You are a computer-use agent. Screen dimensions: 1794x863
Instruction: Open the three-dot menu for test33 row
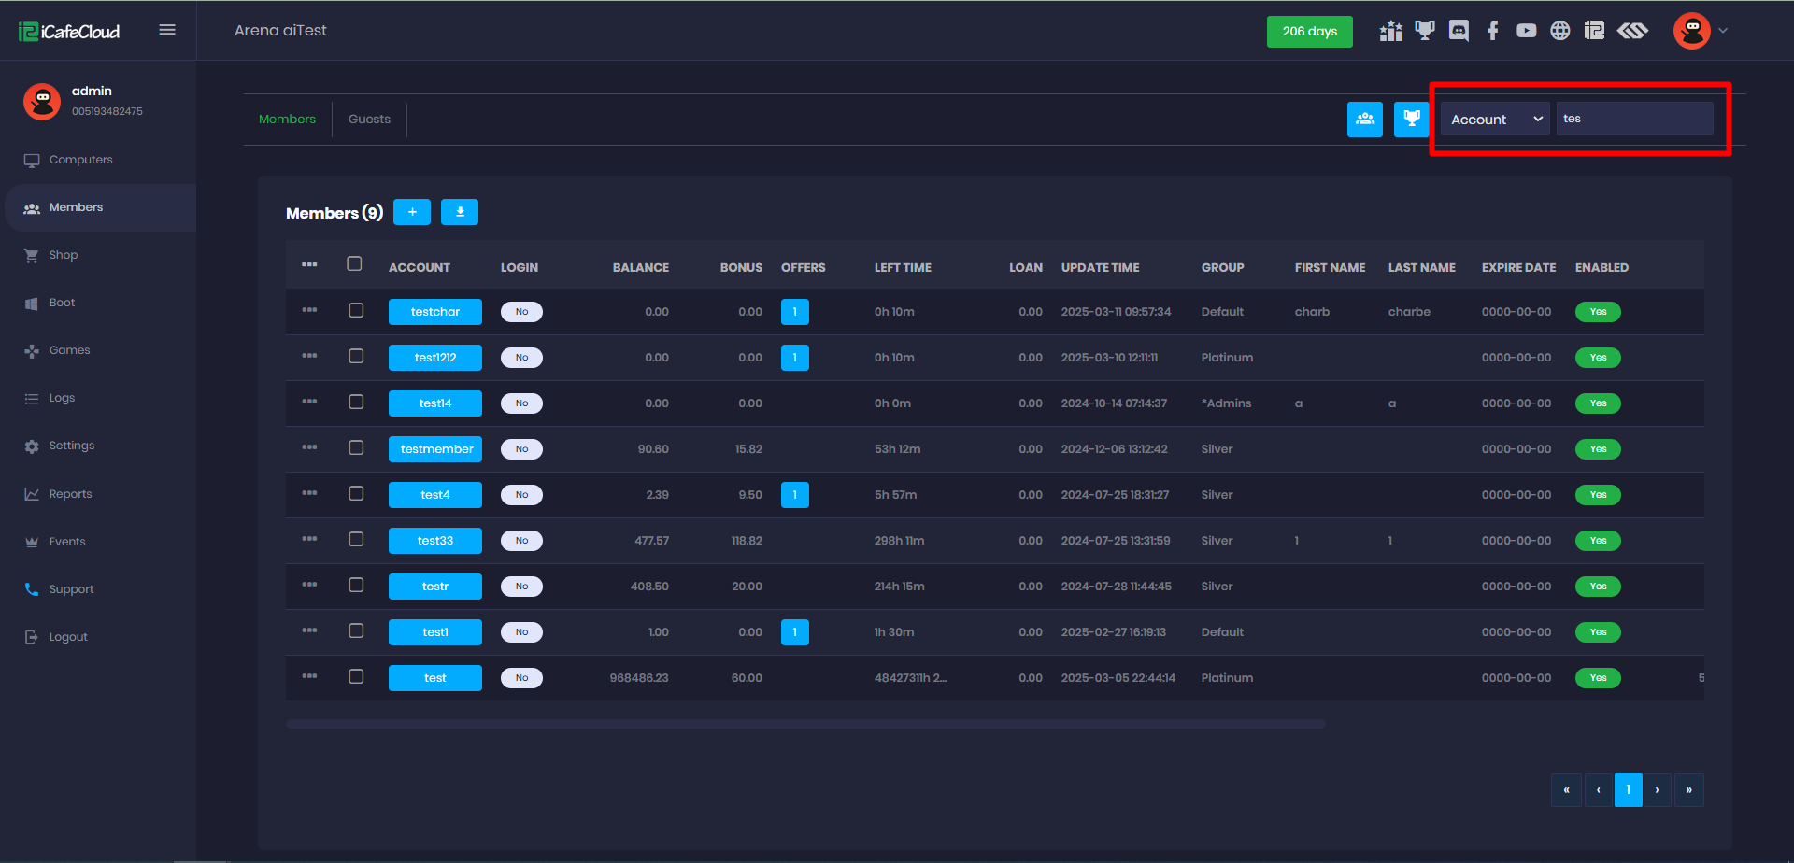click(309, 539)
